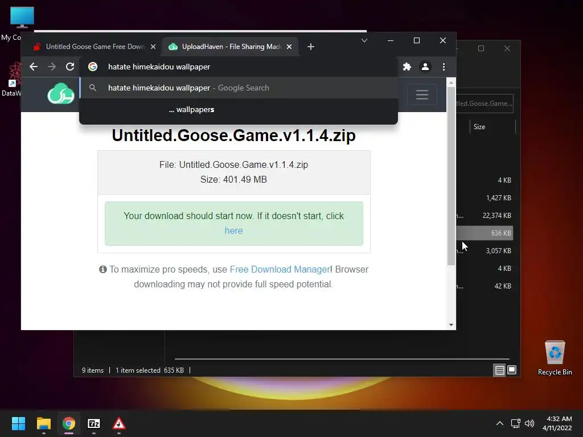Select 'hatate himekaidou wallpaper - Google Search' suggestion

239,88
